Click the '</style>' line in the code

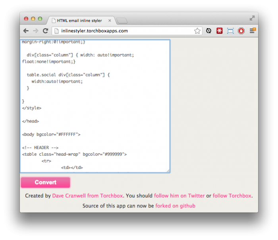32,108
